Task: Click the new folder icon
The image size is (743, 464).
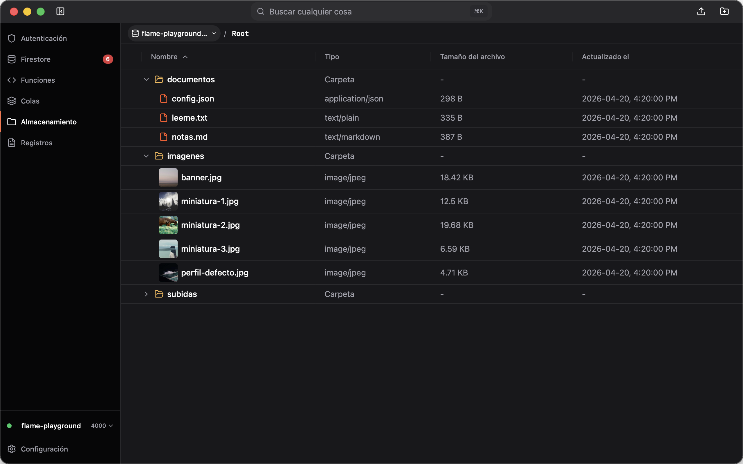Action: (x=724, y=11)
